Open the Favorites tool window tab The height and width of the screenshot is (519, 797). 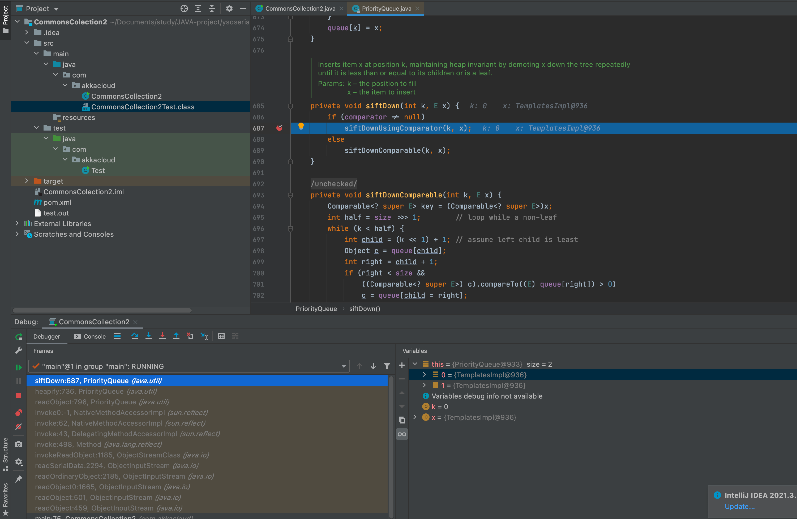point(5,499)
